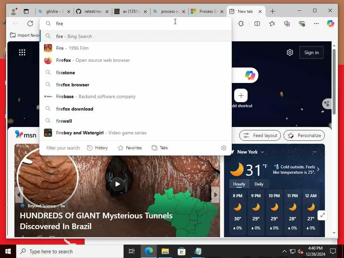Click the page vertical scrollbar
This screenshot has width=344, height=258.
(x=334, y=82)
